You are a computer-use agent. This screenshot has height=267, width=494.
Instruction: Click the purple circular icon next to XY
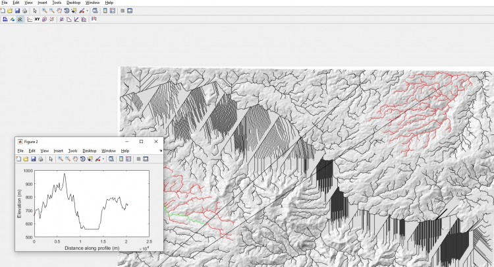point(44,19)
